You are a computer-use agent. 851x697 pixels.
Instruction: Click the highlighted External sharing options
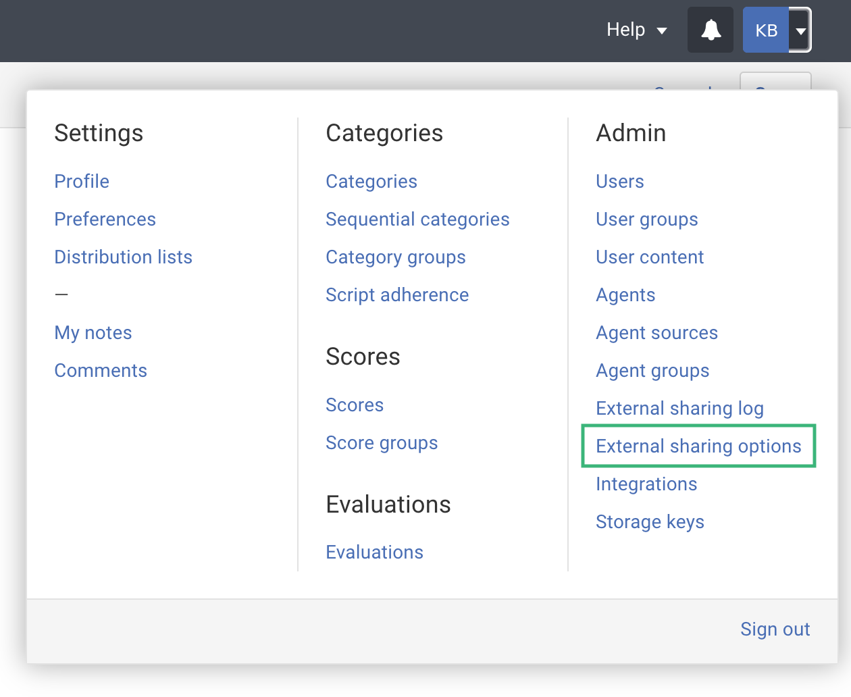[x=698, y=446]
